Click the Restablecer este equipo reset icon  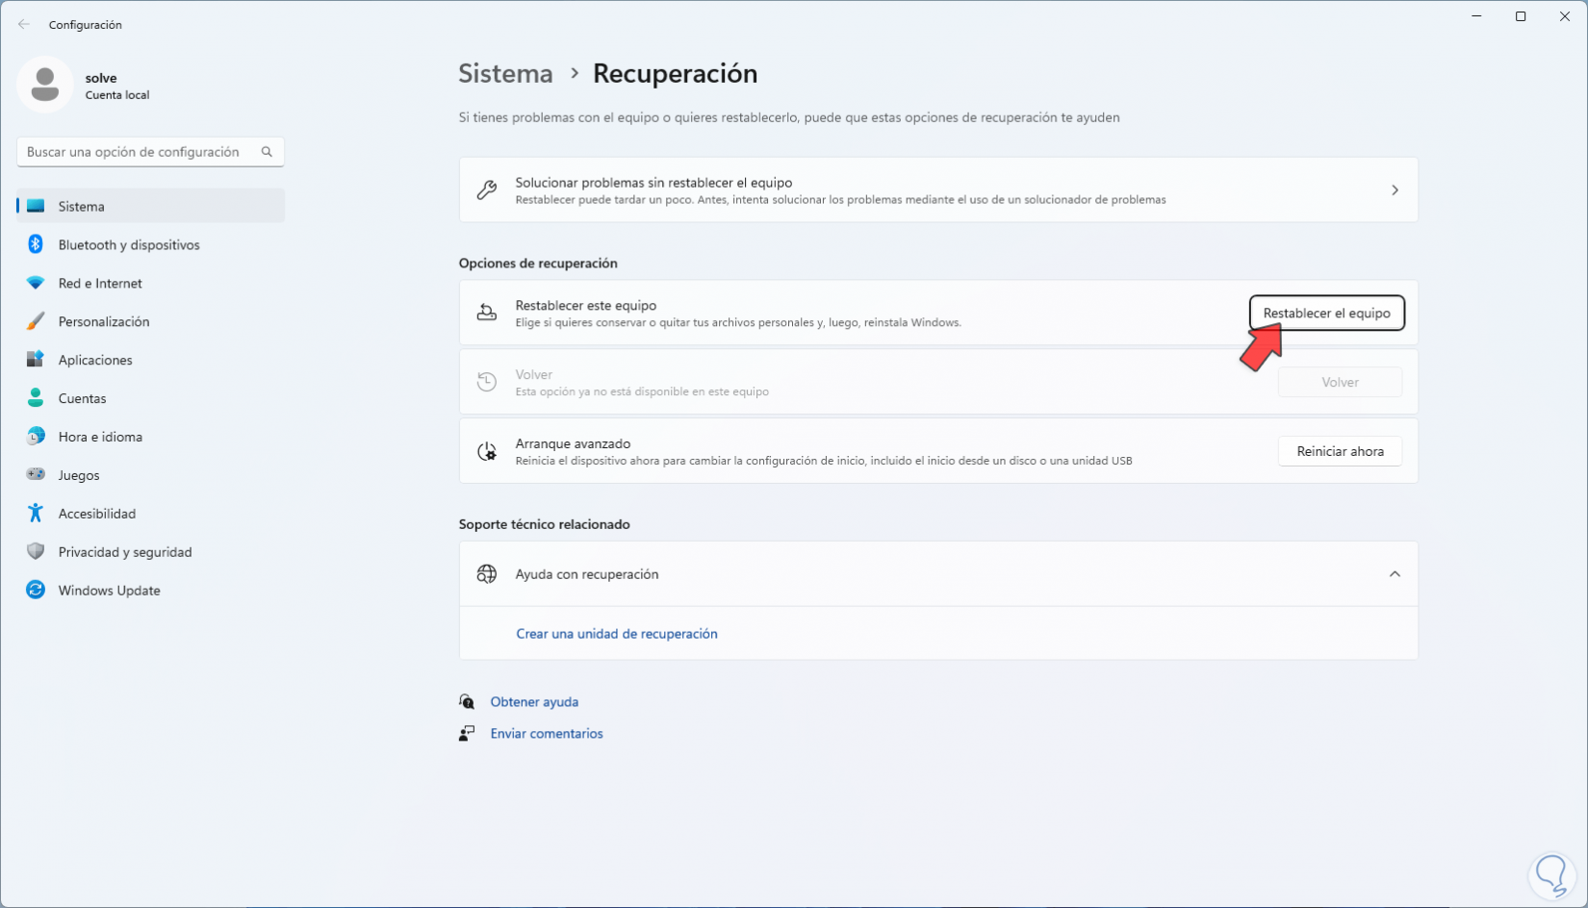pyautogui.click(x=487, y=313)
